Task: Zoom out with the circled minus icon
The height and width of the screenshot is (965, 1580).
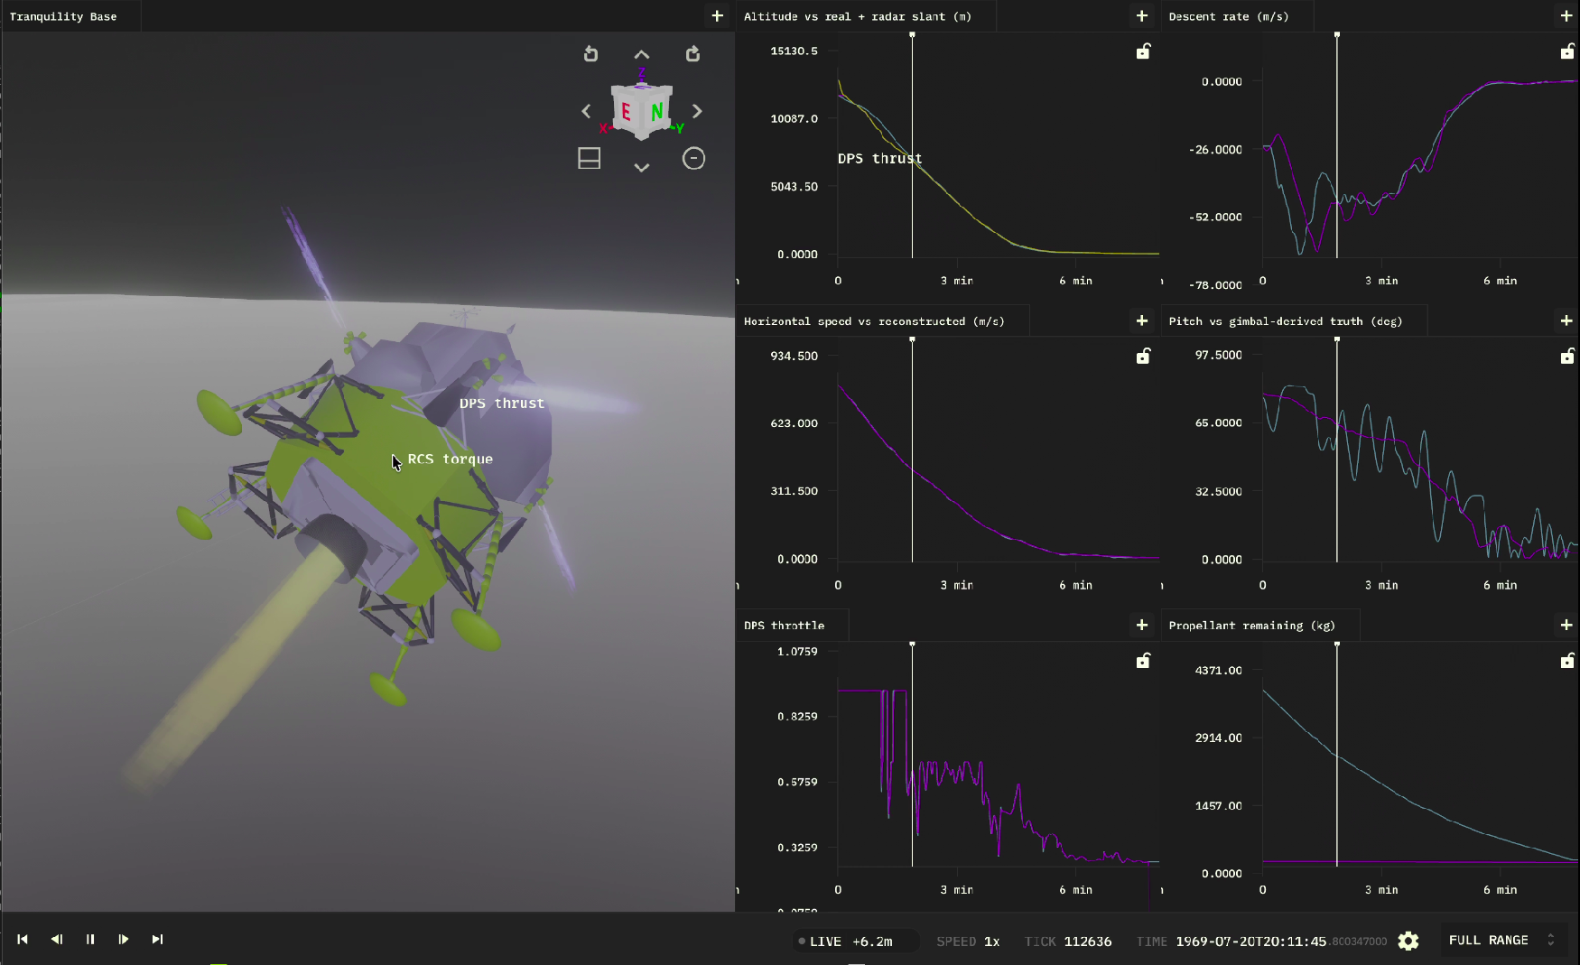Action: (x=693, y=159)
